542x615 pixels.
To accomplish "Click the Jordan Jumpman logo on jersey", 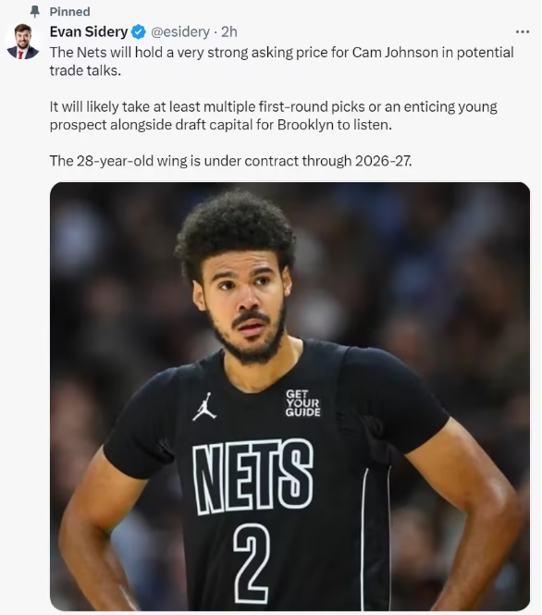I will [x=204, y=406].
